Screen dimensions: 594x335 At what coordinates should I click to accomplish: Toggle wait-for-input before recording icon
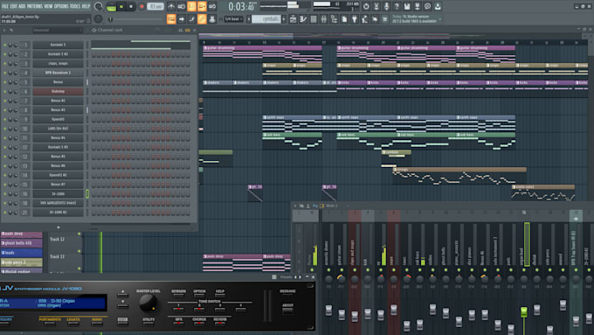182,6
